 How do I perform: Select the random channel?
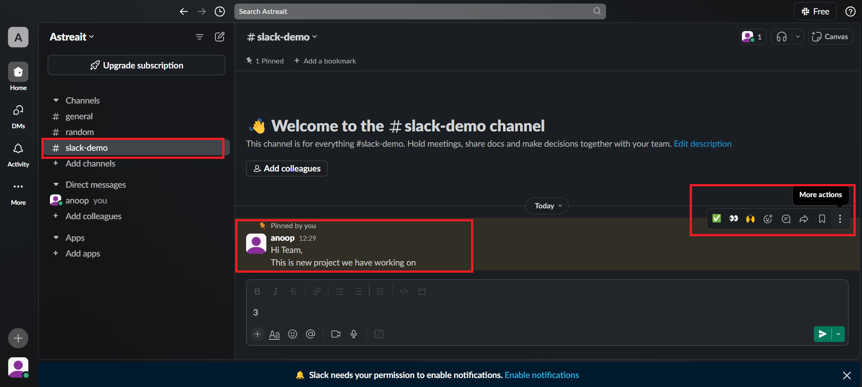click(x=80, y=132)
